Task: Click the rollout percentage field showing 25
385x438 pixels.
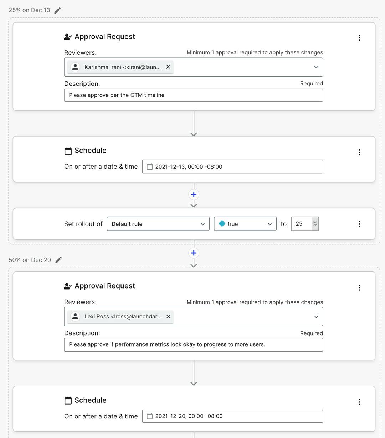Action: (301, 224)
